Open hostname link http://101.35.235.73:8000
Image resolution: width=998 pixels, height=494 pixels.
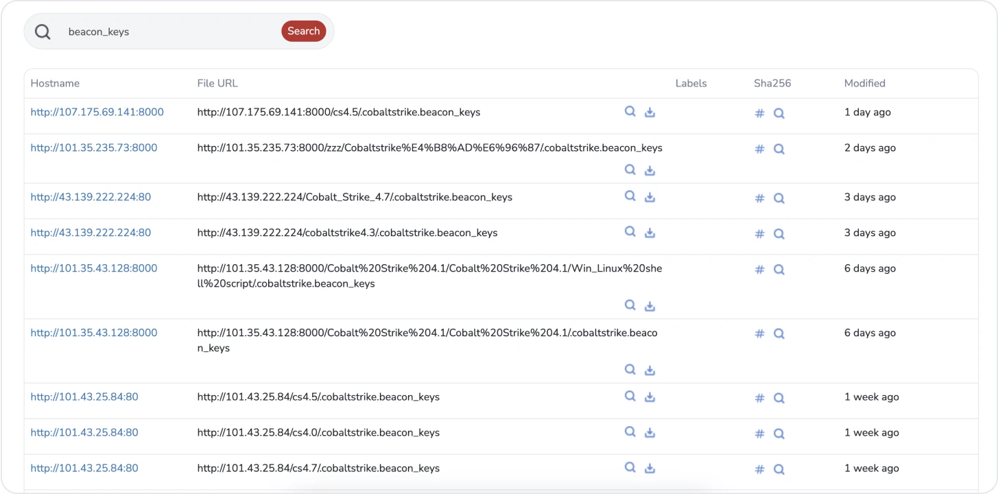click(94, 148)
